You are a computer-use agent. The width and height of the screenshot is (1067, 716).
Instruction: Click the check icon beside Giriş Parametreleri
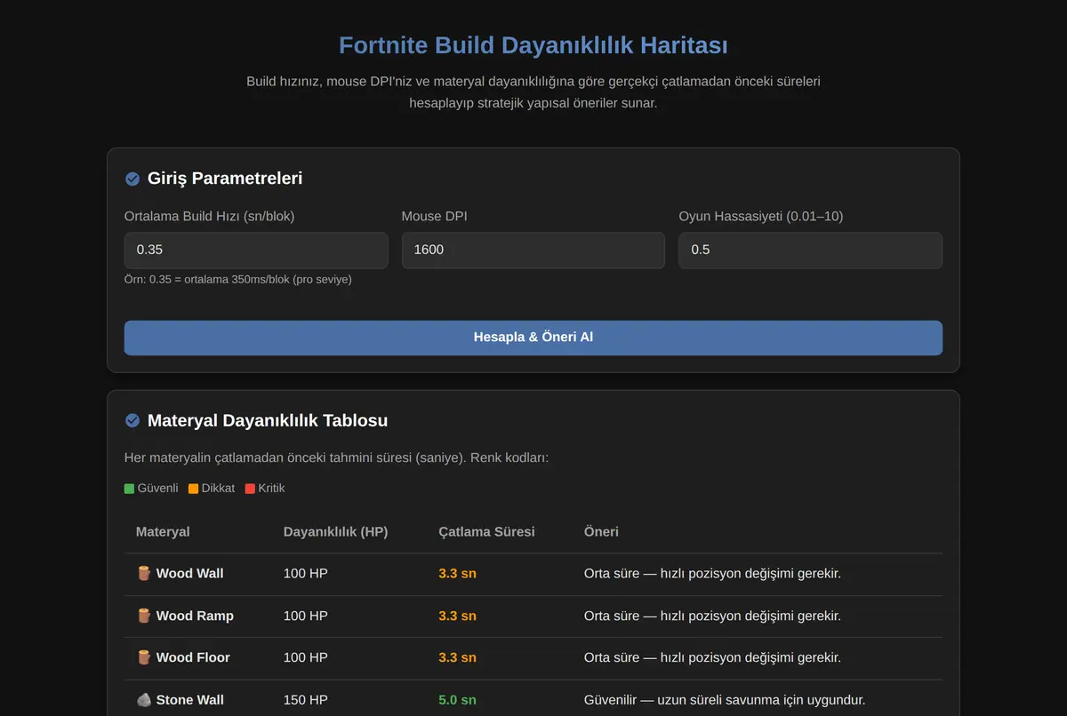[x=132, y=179]
